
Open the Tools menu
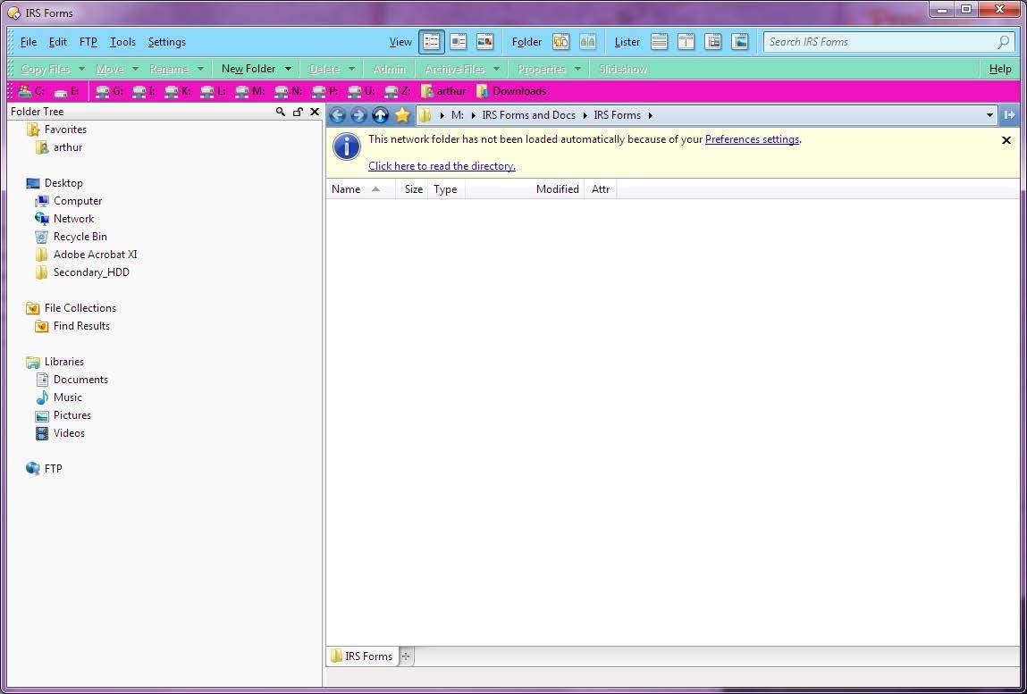coord(122,42)
